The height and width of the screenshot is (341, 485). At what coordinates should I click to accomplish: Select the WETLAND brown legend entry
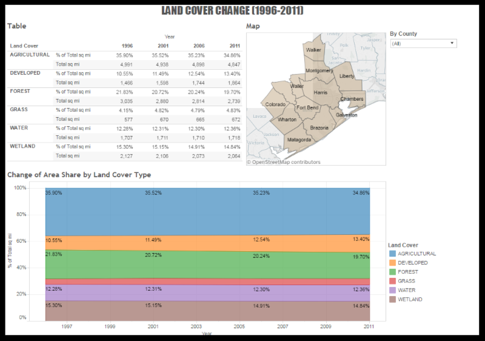pyautogui.click(x=406, y=299)
